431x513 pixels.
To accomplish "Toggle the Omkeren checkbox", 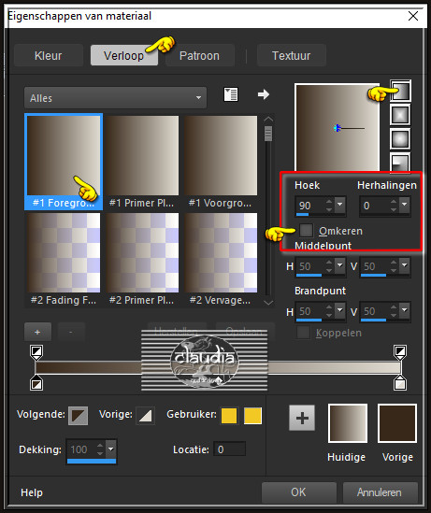I will [x=306, y=230].
